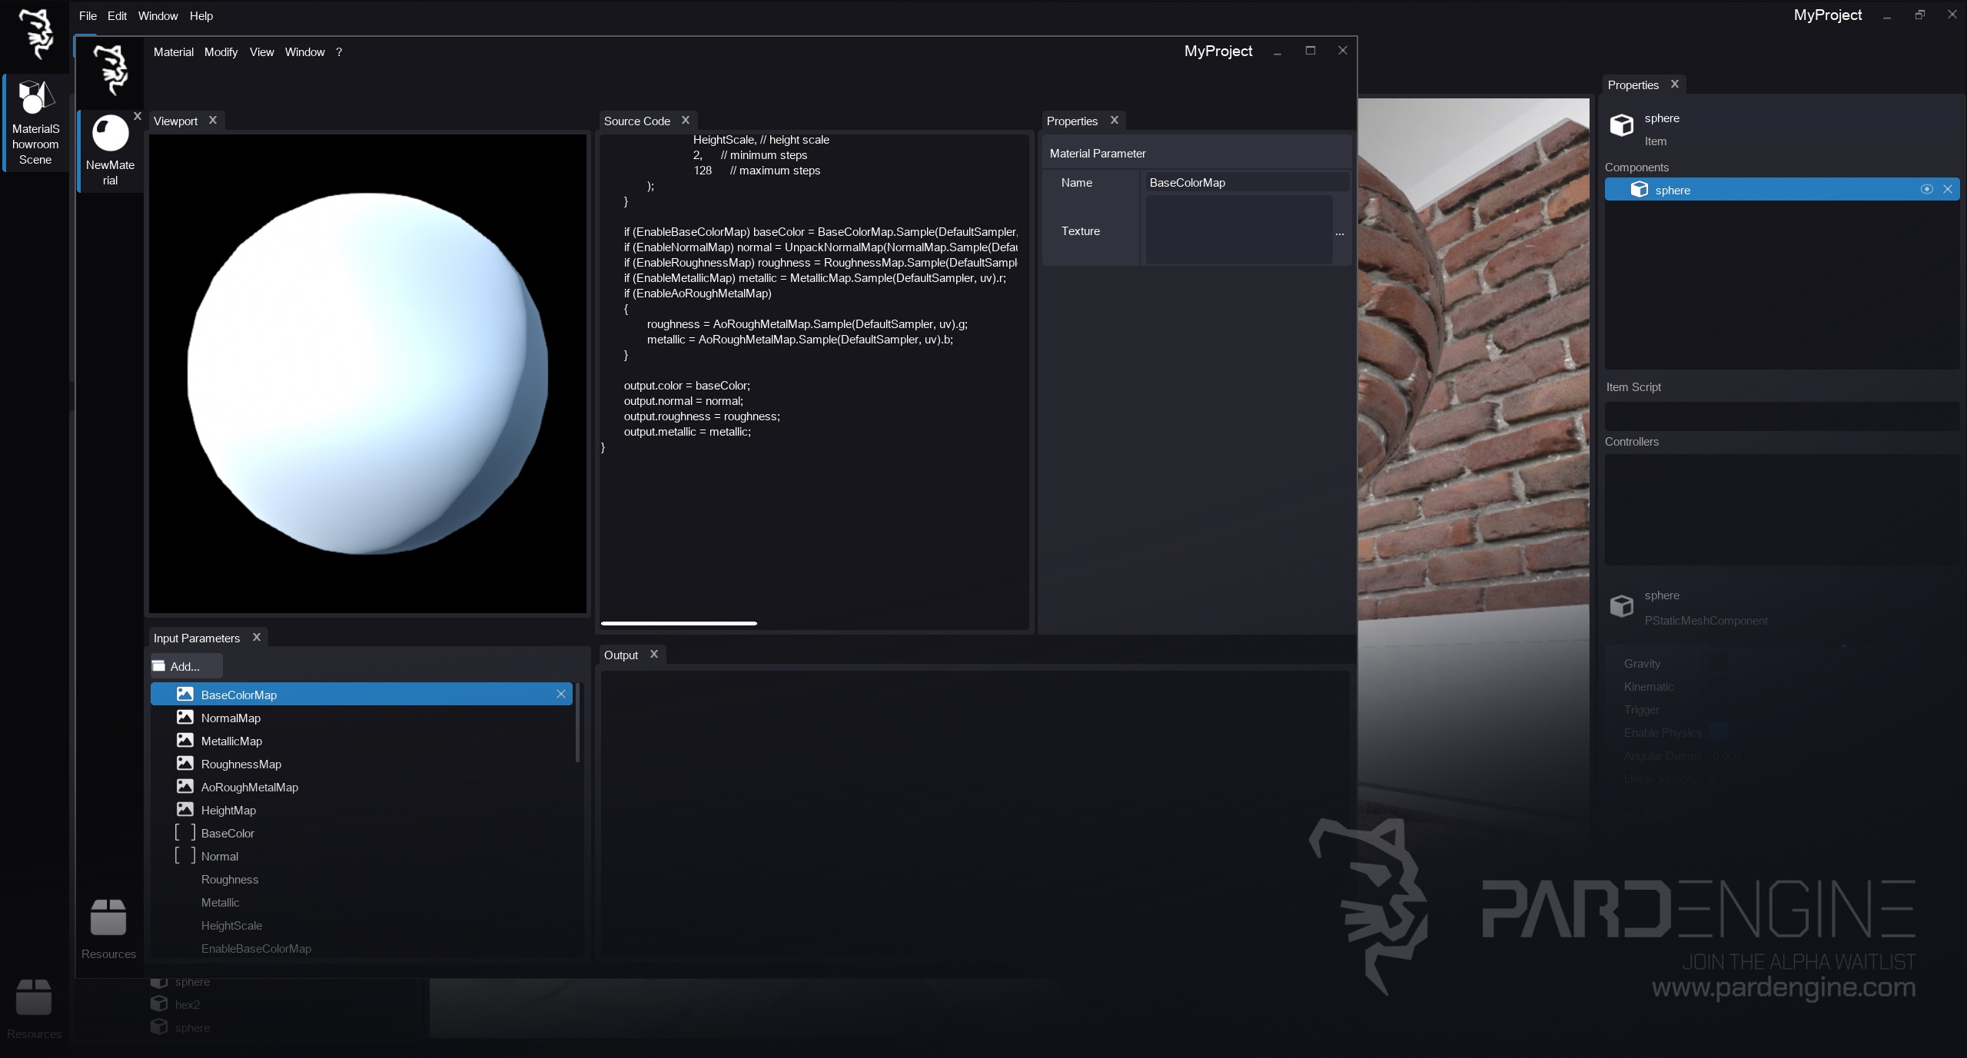Select the AoRoughMetalMap parameter row
The height and width of the screenshot is (1058, 1967).
[361, 787]
